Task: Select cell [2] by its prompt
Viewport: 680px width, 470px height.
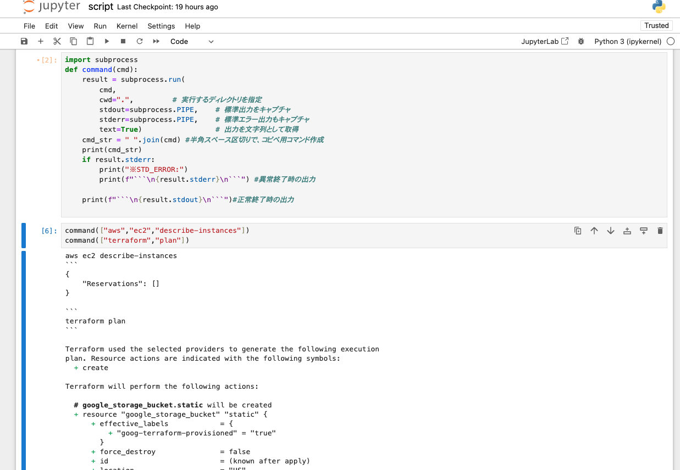Action: 46,60
